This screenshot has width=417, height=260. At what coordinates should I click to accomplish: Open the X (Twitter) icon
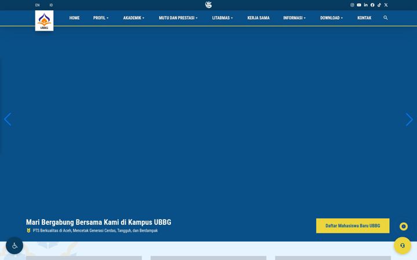[386, 5]
